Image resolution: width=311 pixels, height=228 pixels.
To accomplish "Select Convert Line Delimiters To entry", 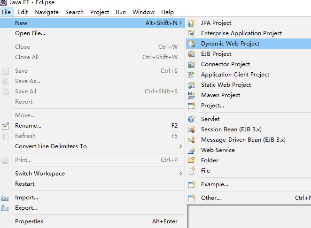I will point(92,146).
